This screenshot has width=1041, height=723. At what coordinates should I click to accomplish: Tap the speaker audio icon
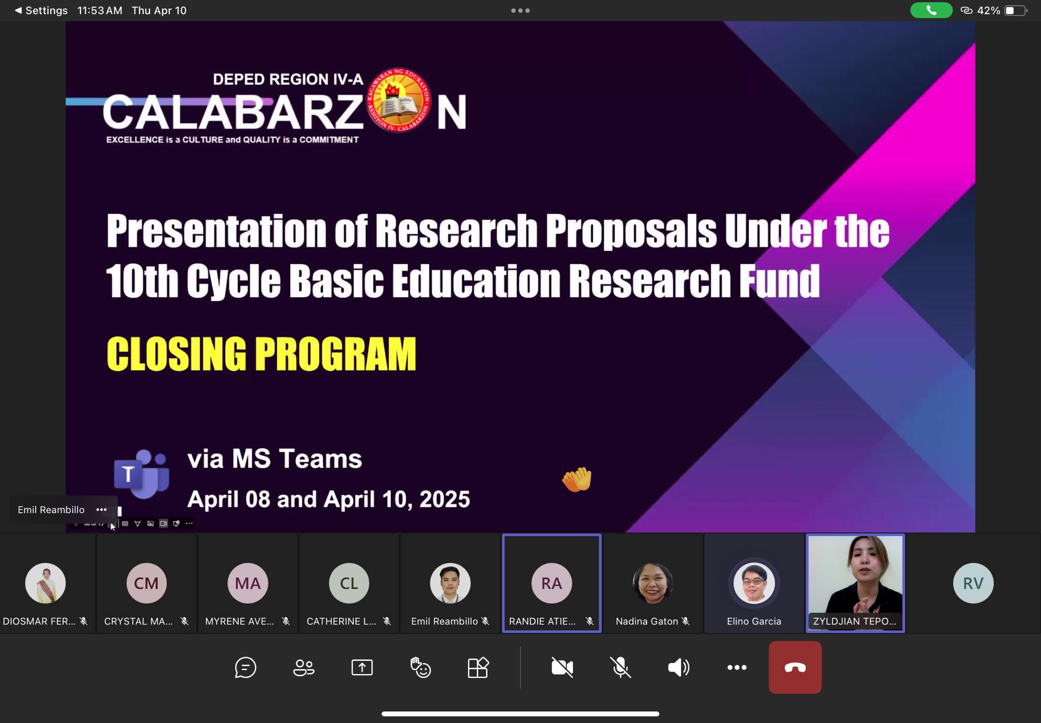click(x=679, y=667)
